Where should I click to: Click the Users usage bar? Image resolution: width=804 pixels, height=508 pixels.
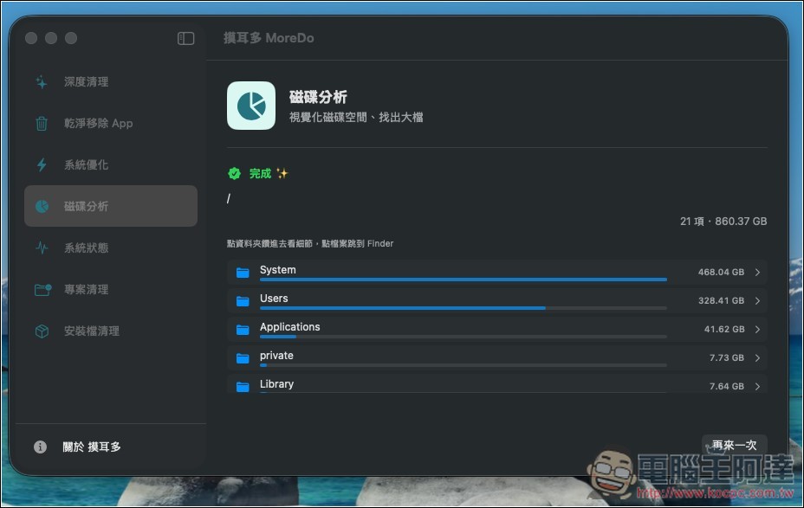tap(463, 308)
